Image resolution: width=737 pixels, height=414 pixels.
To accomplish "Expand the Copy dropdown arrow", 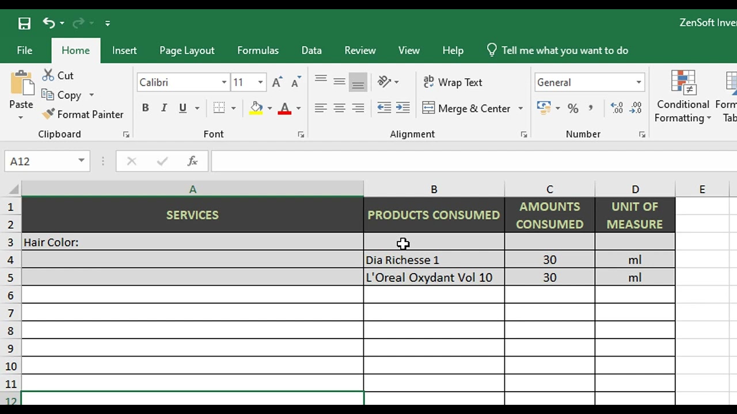I will click(91, 95).
